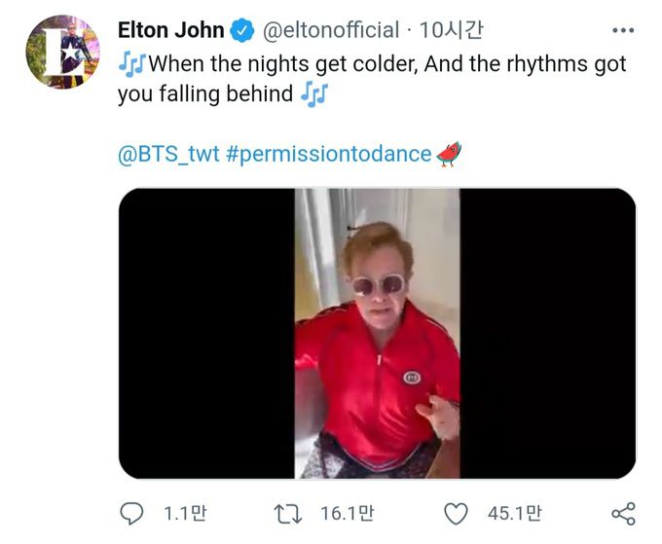Tap the share icon below the video
This screenshot has width=662, height=544.
pyautogui.click(x=622, y=513)
